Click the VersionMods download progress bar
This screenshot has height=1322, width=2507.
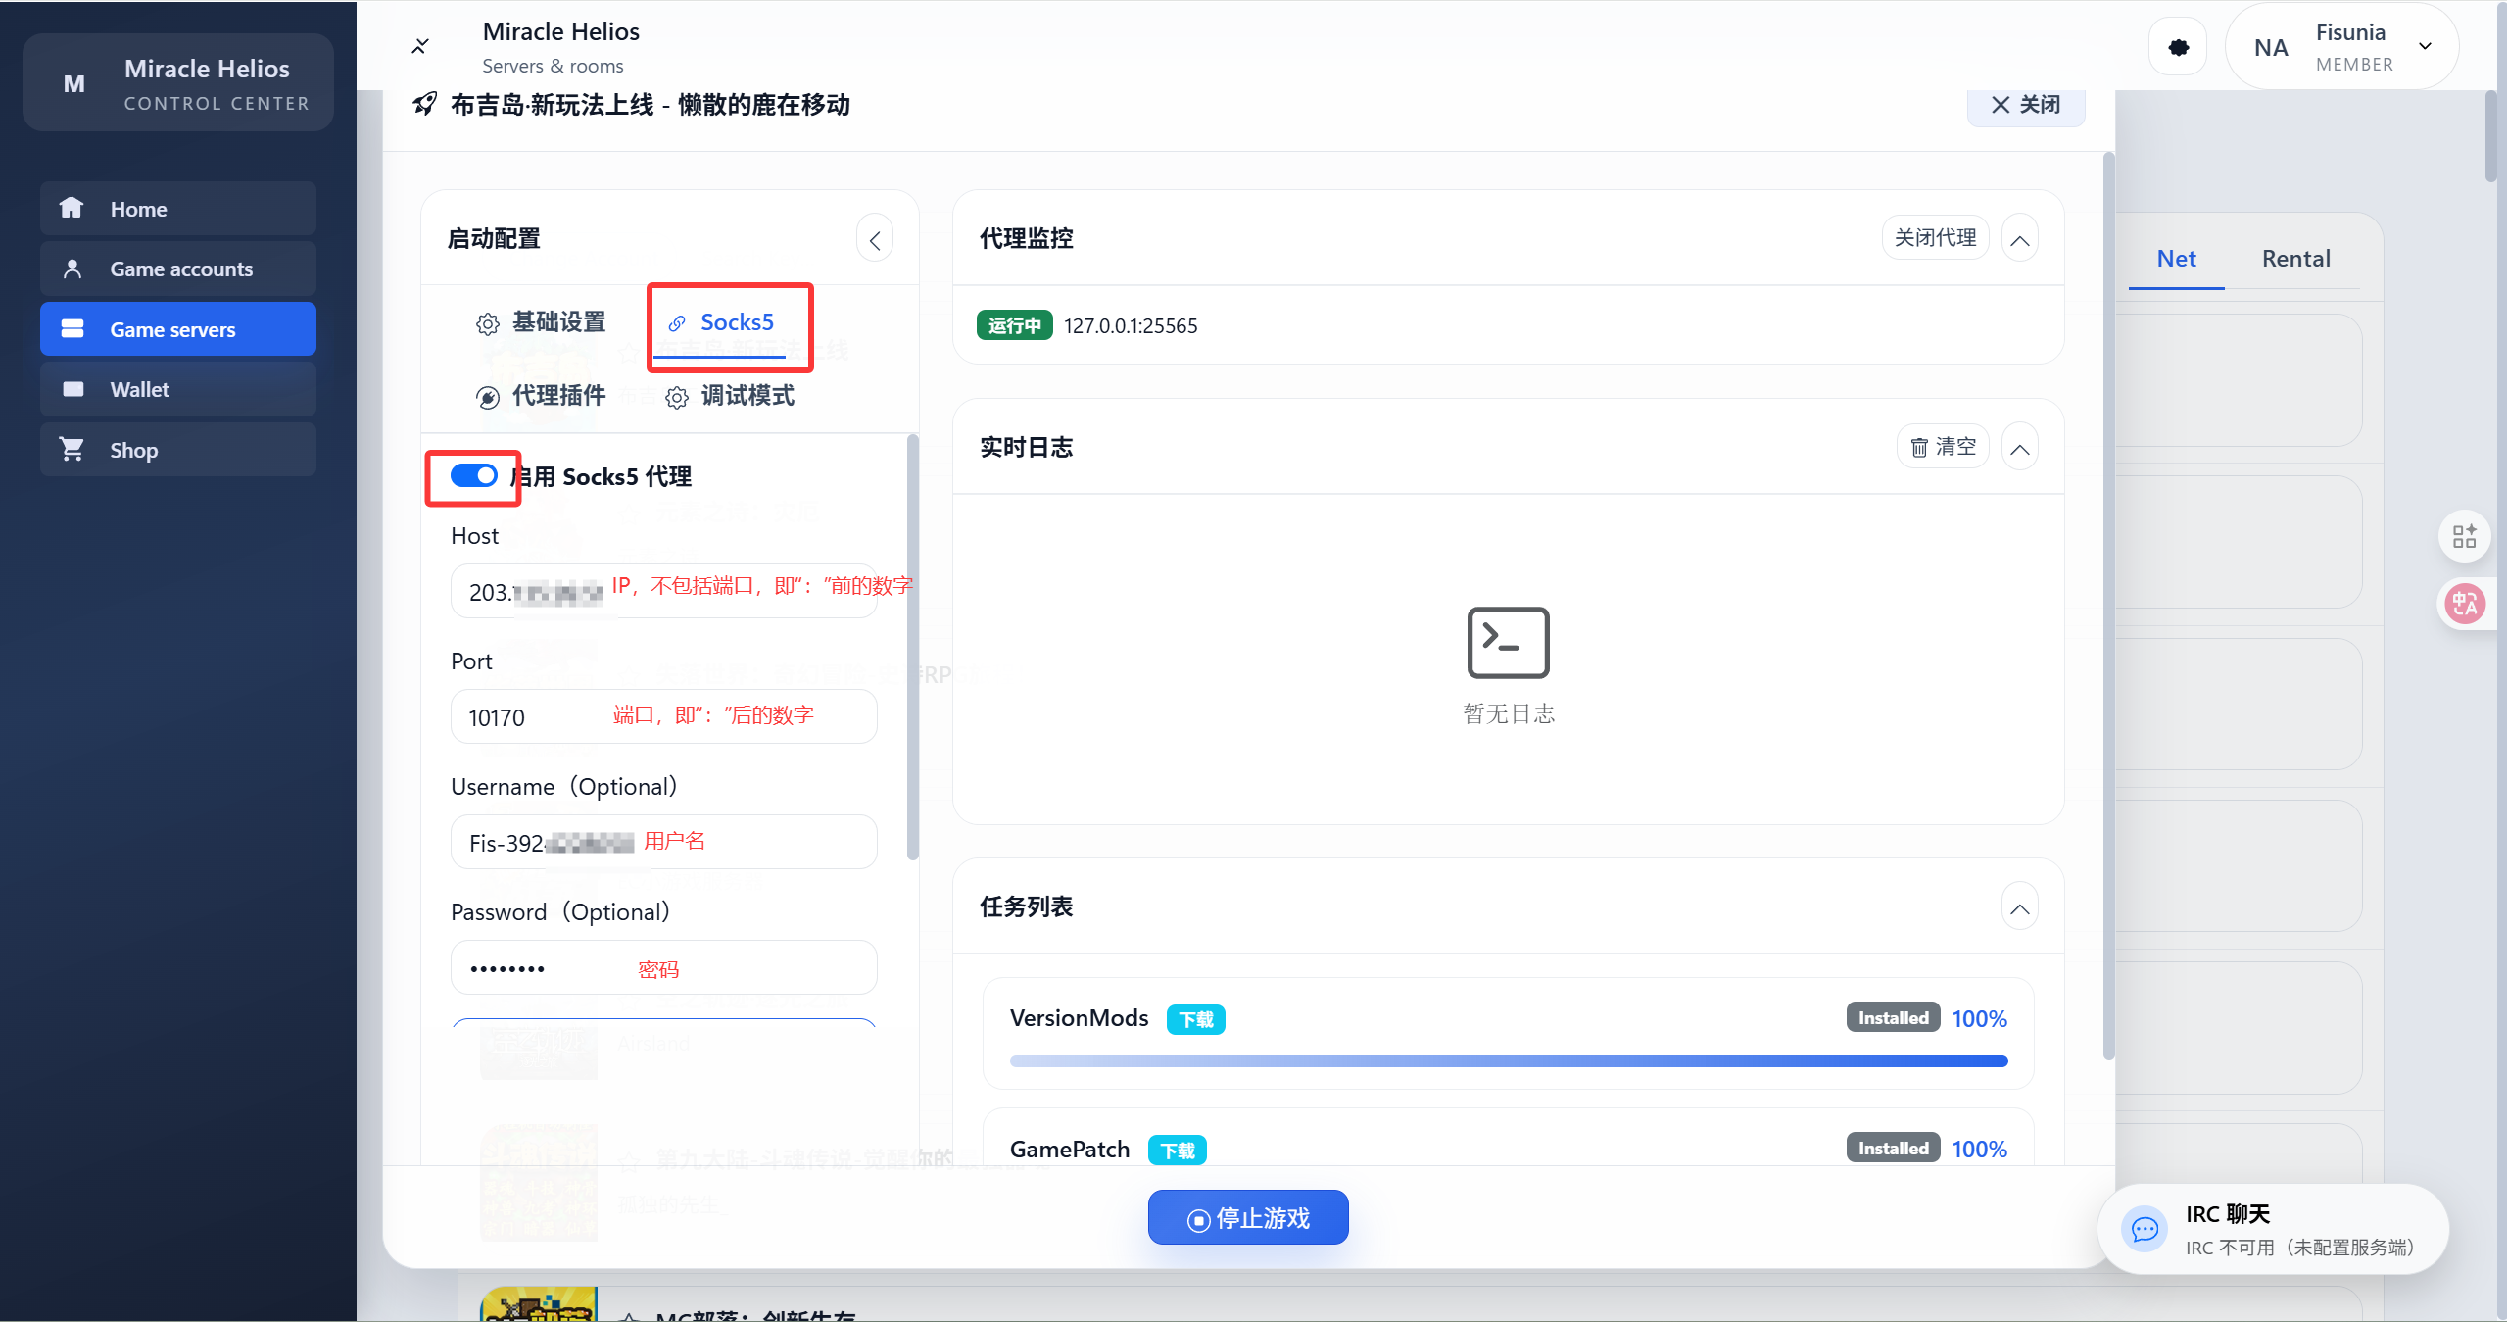[1507, 1060]
